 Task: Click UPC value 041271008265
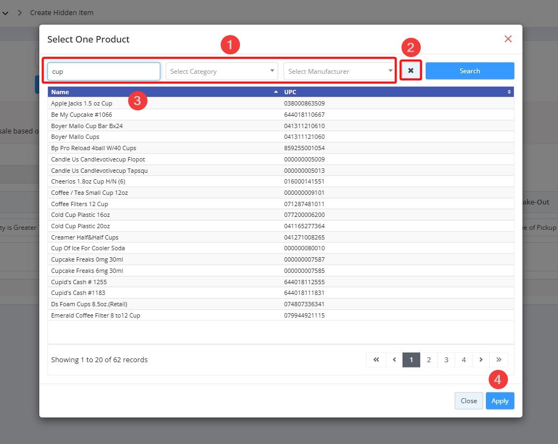pyautogui.click(x=304, y=237)
